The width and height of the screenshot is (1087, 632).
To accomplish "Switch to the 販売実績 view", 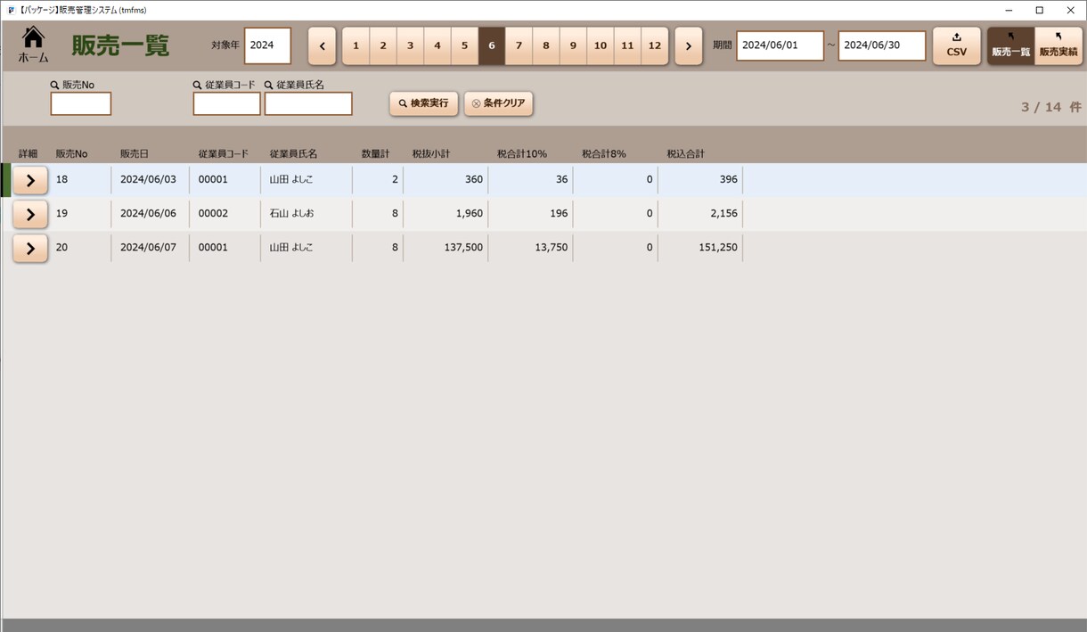I will pos(1058,45).
